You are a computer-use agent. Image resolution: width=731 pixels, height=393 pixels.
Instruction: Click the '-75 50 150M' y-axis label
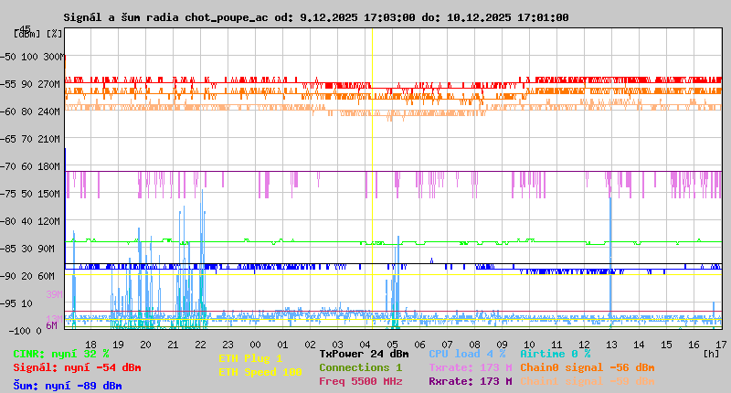(x=30, y=194)
